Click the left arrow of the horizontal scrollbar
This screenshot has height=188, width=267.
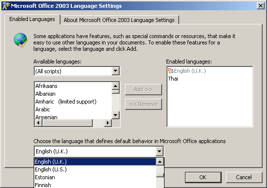point(38,123)
